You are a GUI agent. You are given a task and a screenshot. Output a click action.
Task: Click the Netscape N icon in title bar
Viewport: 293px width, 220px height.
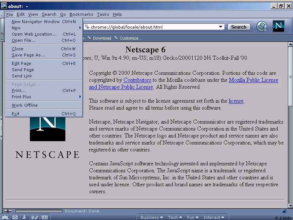tap(4, 6)
